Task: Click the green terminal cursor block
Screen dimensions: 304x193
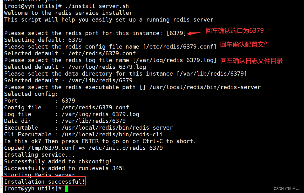Action: click(x=66, y=189)
